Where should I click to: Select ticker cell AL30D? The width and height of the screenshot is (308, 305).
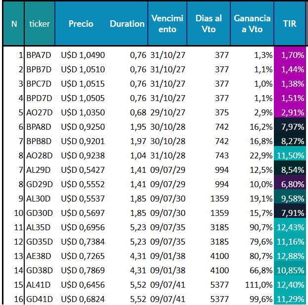tap(38, 199)
